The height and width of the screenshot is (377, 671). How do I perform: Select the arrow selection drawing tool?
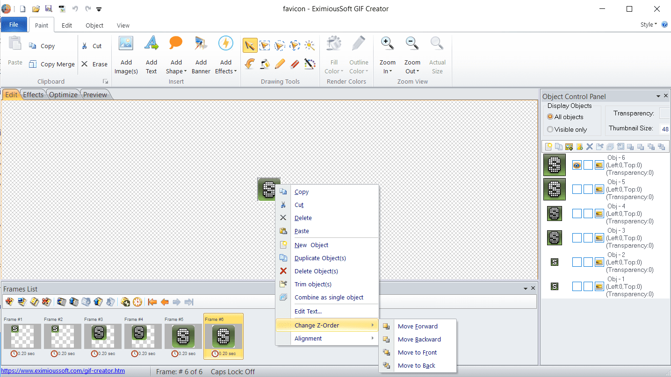tap(250, 45)
